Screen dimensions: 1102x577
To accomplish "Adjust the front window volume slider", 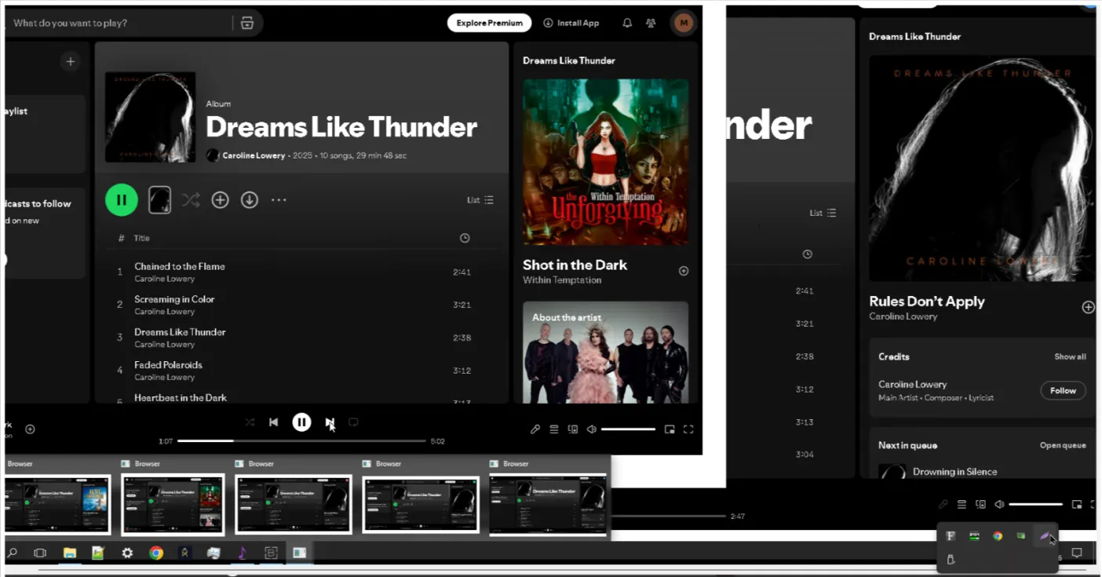I will (628, 429).
